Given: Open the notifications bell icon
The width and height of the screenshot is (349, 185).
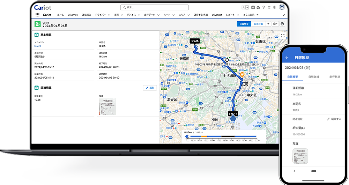Looking at the screenshot, I should 274,7.
